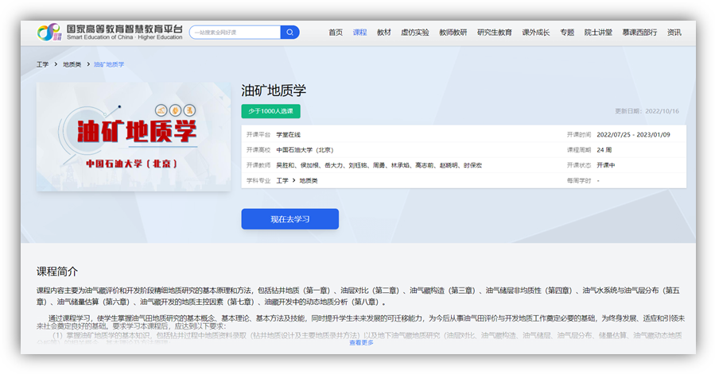The width and height of the screenshot is (715, 374).
Task: Click the magnifier search icon button
Action: click(290, 33)
